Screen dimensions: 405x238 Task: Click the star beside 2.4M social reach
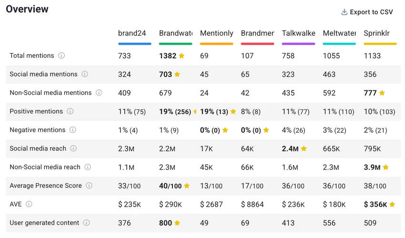coord(304,149)
